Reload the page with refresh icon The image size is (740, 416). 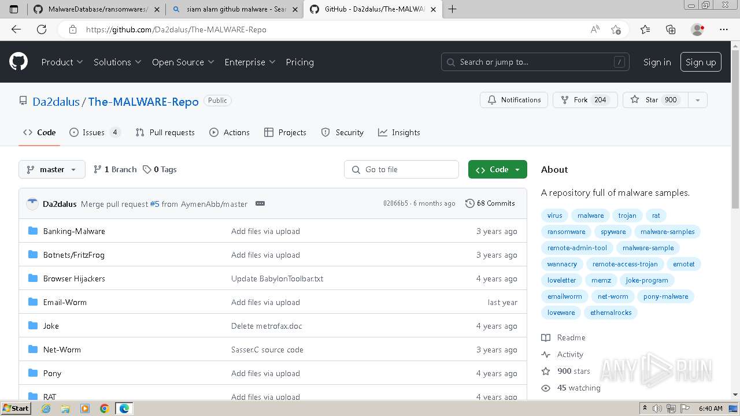[x=42, y=29]
